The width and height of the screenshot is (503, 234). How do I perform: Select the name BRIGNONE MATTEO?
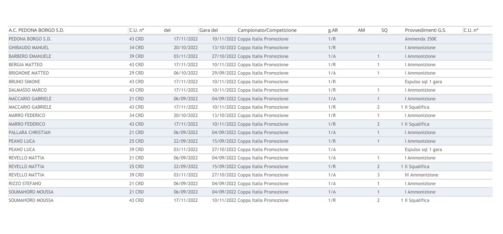click(x=29, y=73)
